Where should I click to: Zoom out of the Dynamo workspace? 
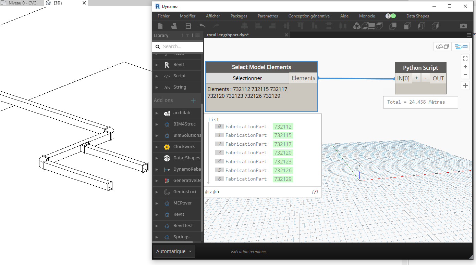click(465, 75)
